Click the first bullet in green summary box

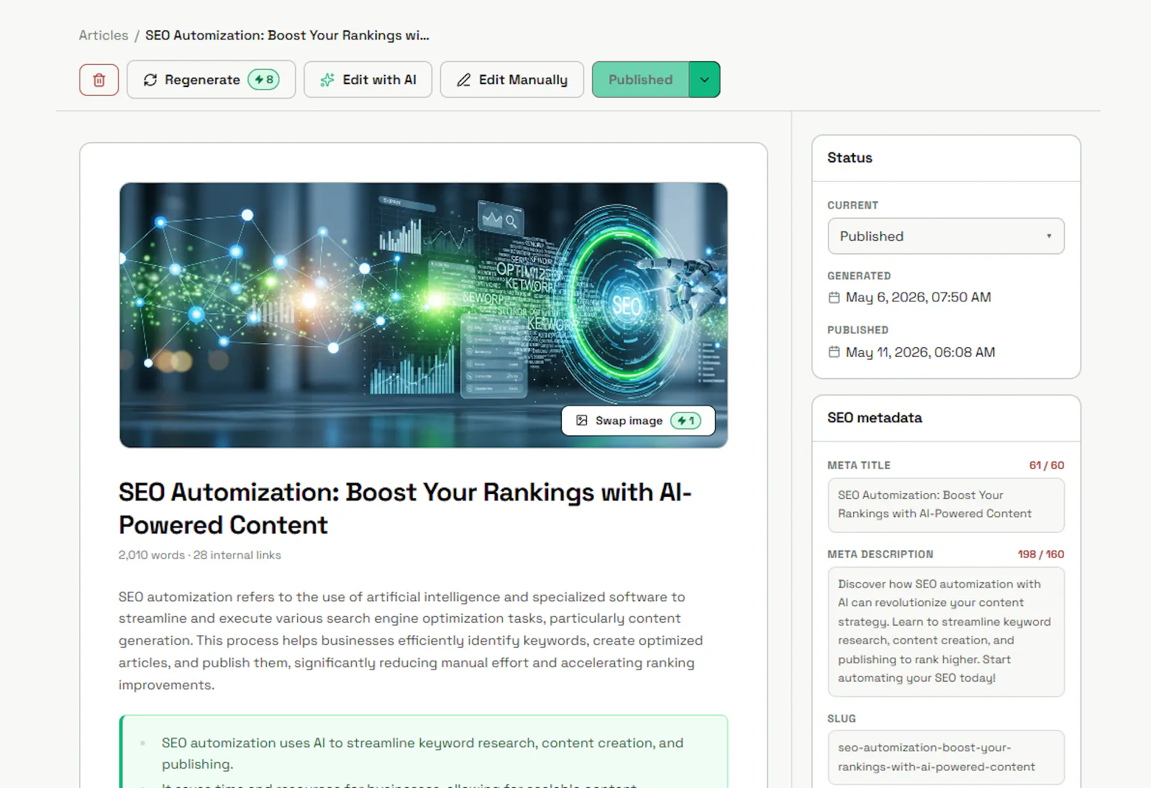coord(422,753)
